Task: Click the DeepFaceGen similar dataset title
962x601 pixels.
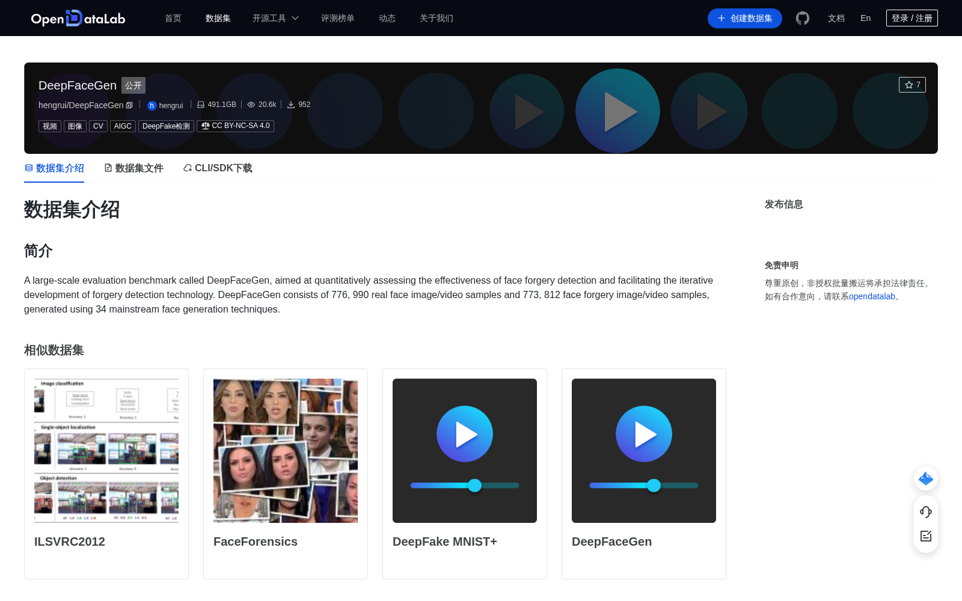Action: point(611,542)
